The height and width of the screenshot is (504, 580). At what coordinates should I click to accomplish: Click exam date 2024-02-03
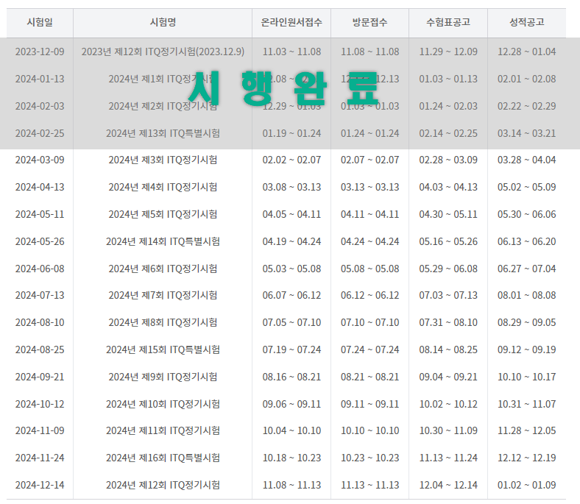[x=40, y=107]
